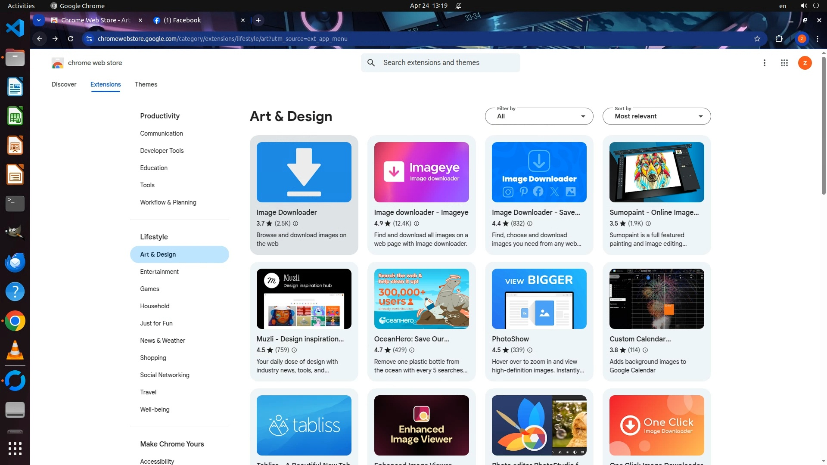Image resolution: width=827 pixels, height=465 pixels.
Task: Open the Extensions puzzle icon in toolbar
Action: pos(779,39)
